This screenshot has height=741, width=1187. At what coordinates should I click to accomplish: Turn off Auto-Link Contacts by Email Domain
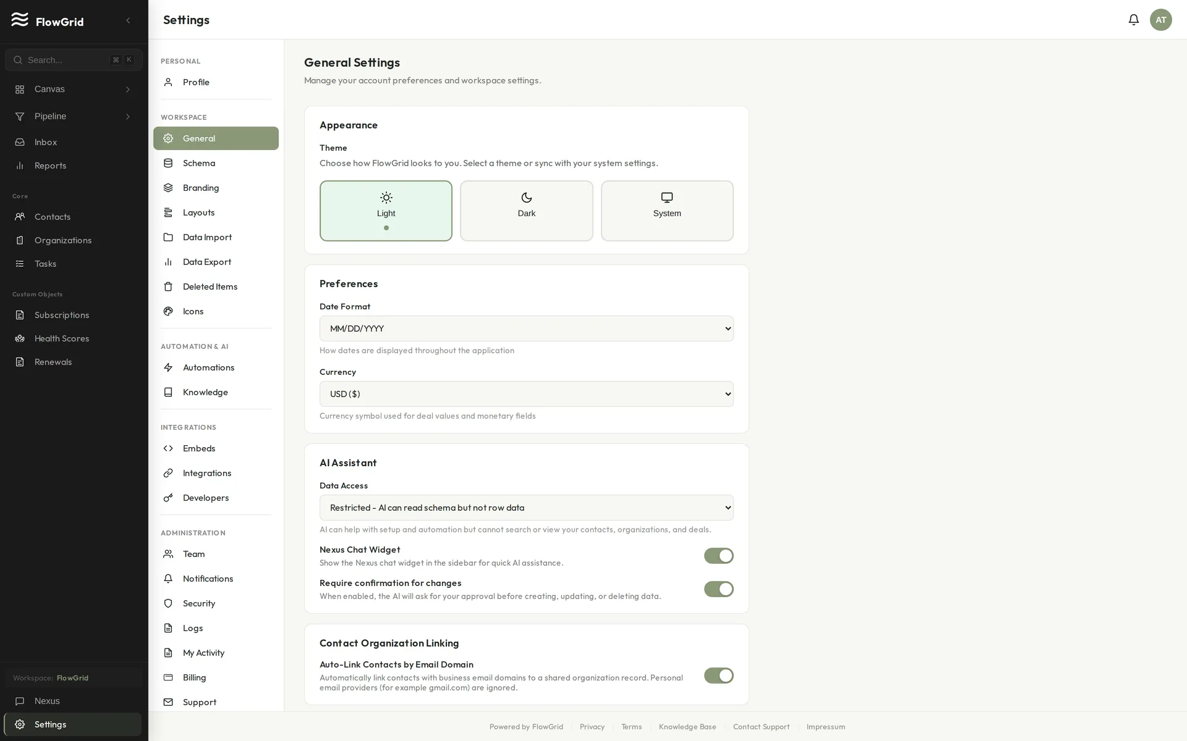[x=718, y=676]
